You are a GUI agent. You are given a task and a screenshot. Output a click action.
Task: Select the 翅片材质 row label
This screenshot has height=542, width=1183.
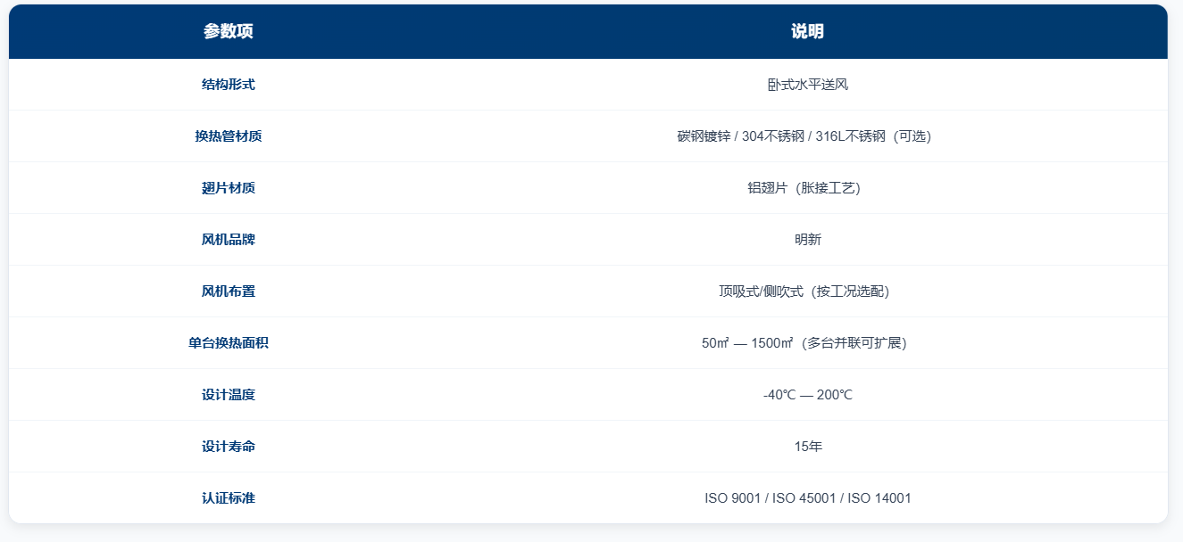229,188
